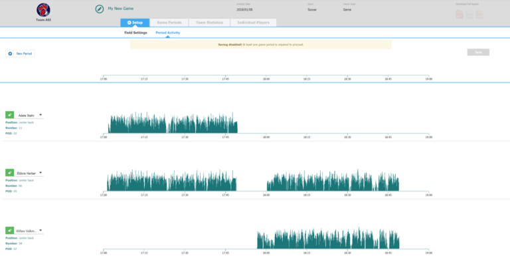Click the 18:00 mark on top timeline
Viewport: 510px width, 256px height.
[266, 79]
